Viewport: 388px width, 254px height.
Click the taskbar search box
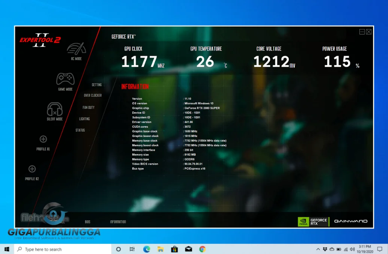pos(63,249)
